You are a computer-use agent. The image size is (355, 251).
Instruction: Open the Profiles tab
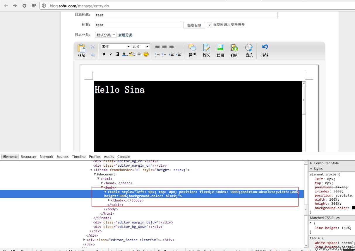[95, 157]
